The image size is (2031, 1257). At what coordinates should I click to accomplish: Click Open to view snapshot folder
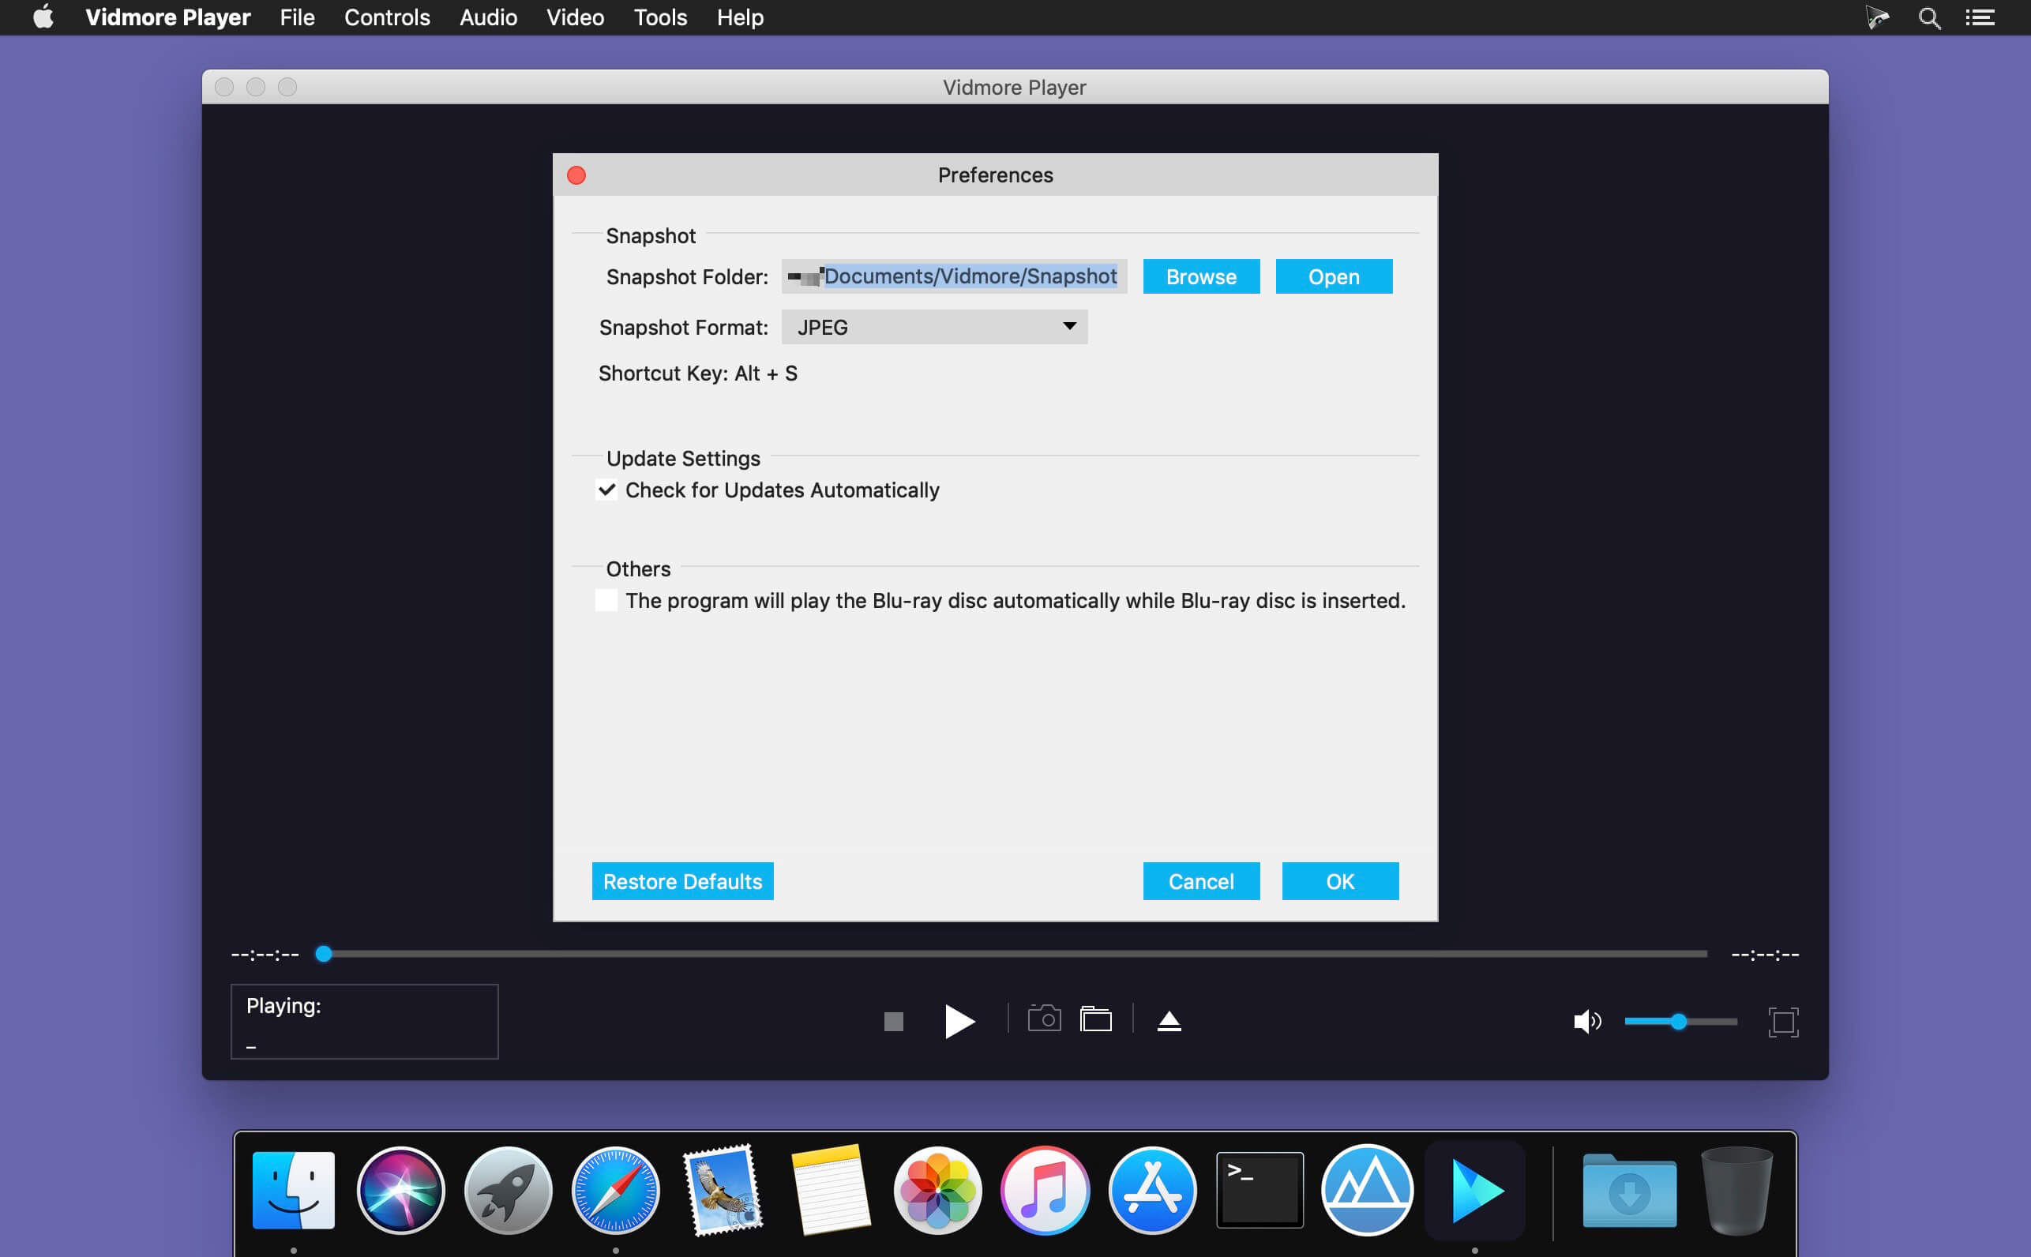click(x=1333, y=277)
